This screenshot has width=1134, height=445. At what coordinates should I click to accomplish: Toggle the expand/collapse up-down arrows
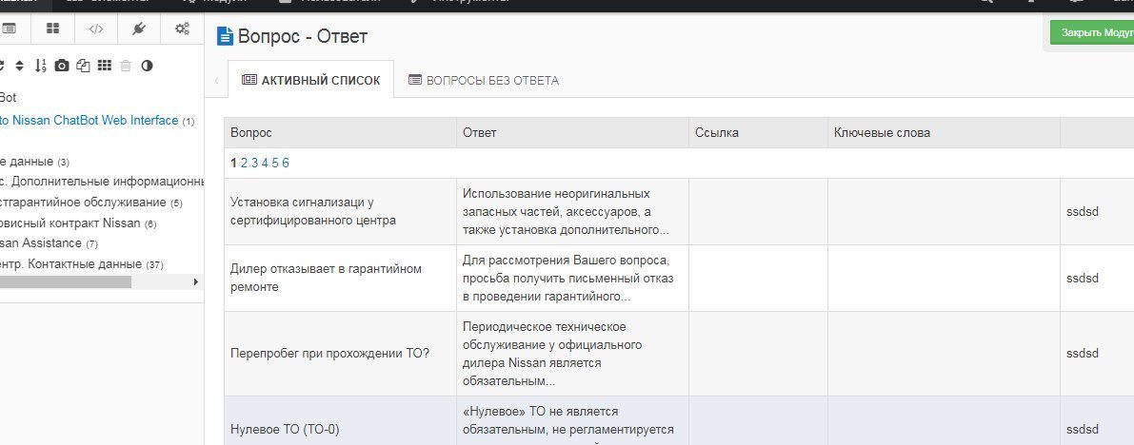click(20, 66)
